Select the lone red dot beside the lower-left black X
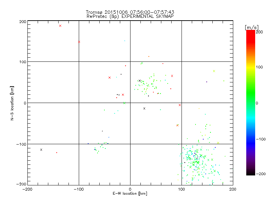 (57, 152)
